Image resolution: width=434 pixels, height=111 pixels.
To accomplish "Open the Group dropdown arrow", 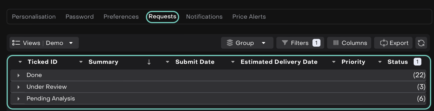I will click(x=264, y=43).
